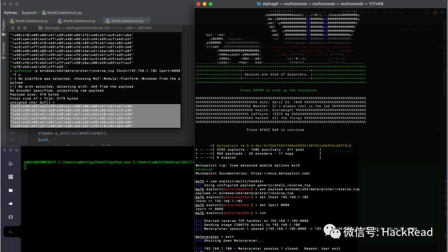The image size is (448, 252).
Task: Click the forward arrow icon in the dark sidebar
Action: 10,204
